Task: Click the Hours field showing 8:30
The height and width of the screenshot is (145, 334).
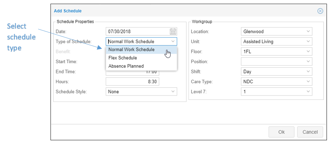Action: 132,82
